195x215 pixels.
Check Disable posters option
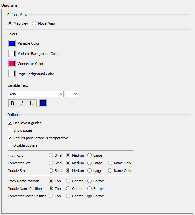(10, 145)
